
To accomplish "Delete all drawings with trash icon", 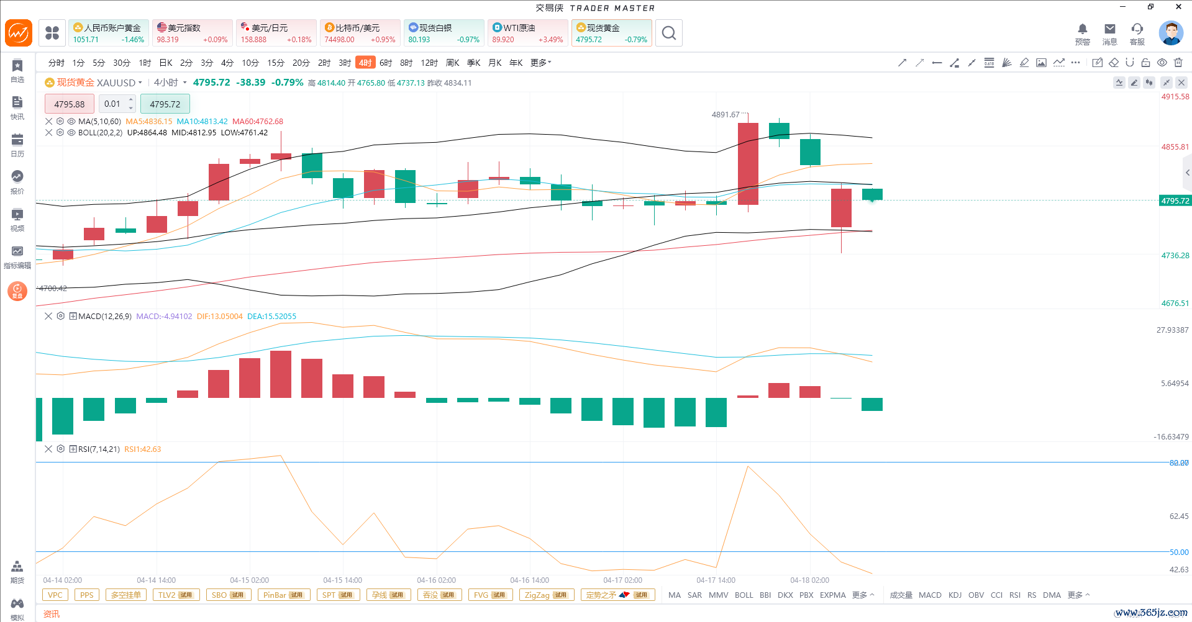I will coord(1178,63).
